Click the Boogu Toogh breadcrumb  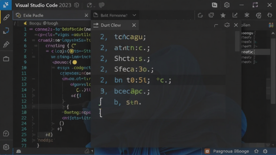click(x=44, y=23)
